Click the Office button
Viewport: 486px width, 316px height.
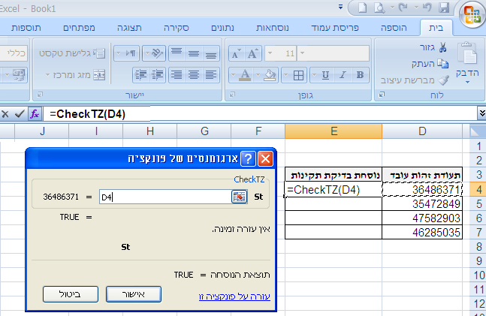[x=472, y=15]
